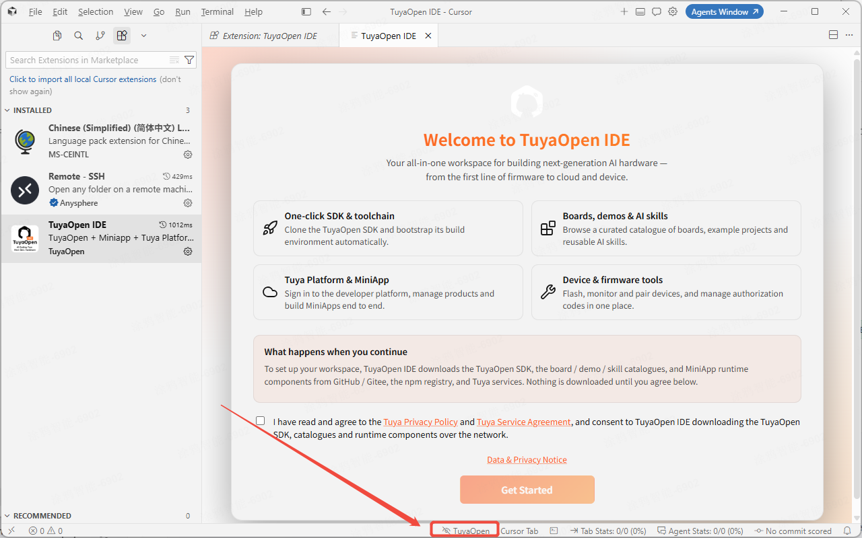Click the One-click SDK & toolchain card
Image resolution: width=862 pixels, height=538 pixels.
[x=388, y=228]
